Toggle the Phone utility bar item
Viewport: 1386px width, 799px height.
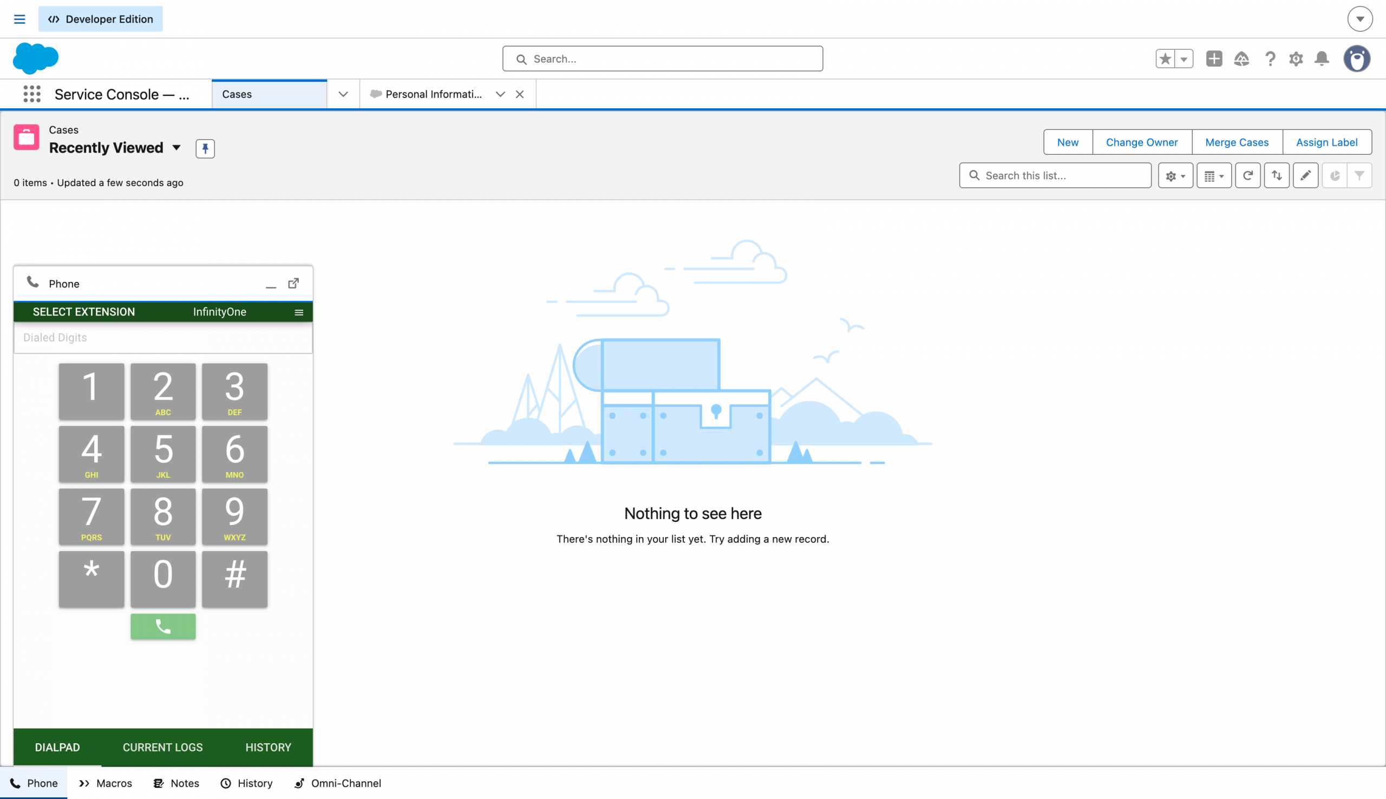pyautogui.click(x=34, y=783)
